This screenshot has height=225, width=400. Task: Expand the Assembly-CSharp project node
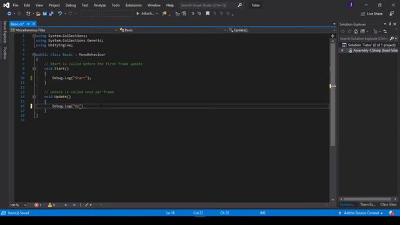[342, 51]
